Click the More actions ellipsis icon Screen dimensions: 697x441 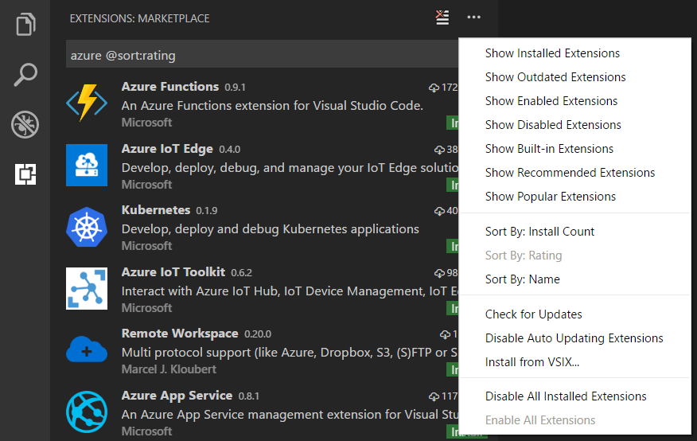474,18
